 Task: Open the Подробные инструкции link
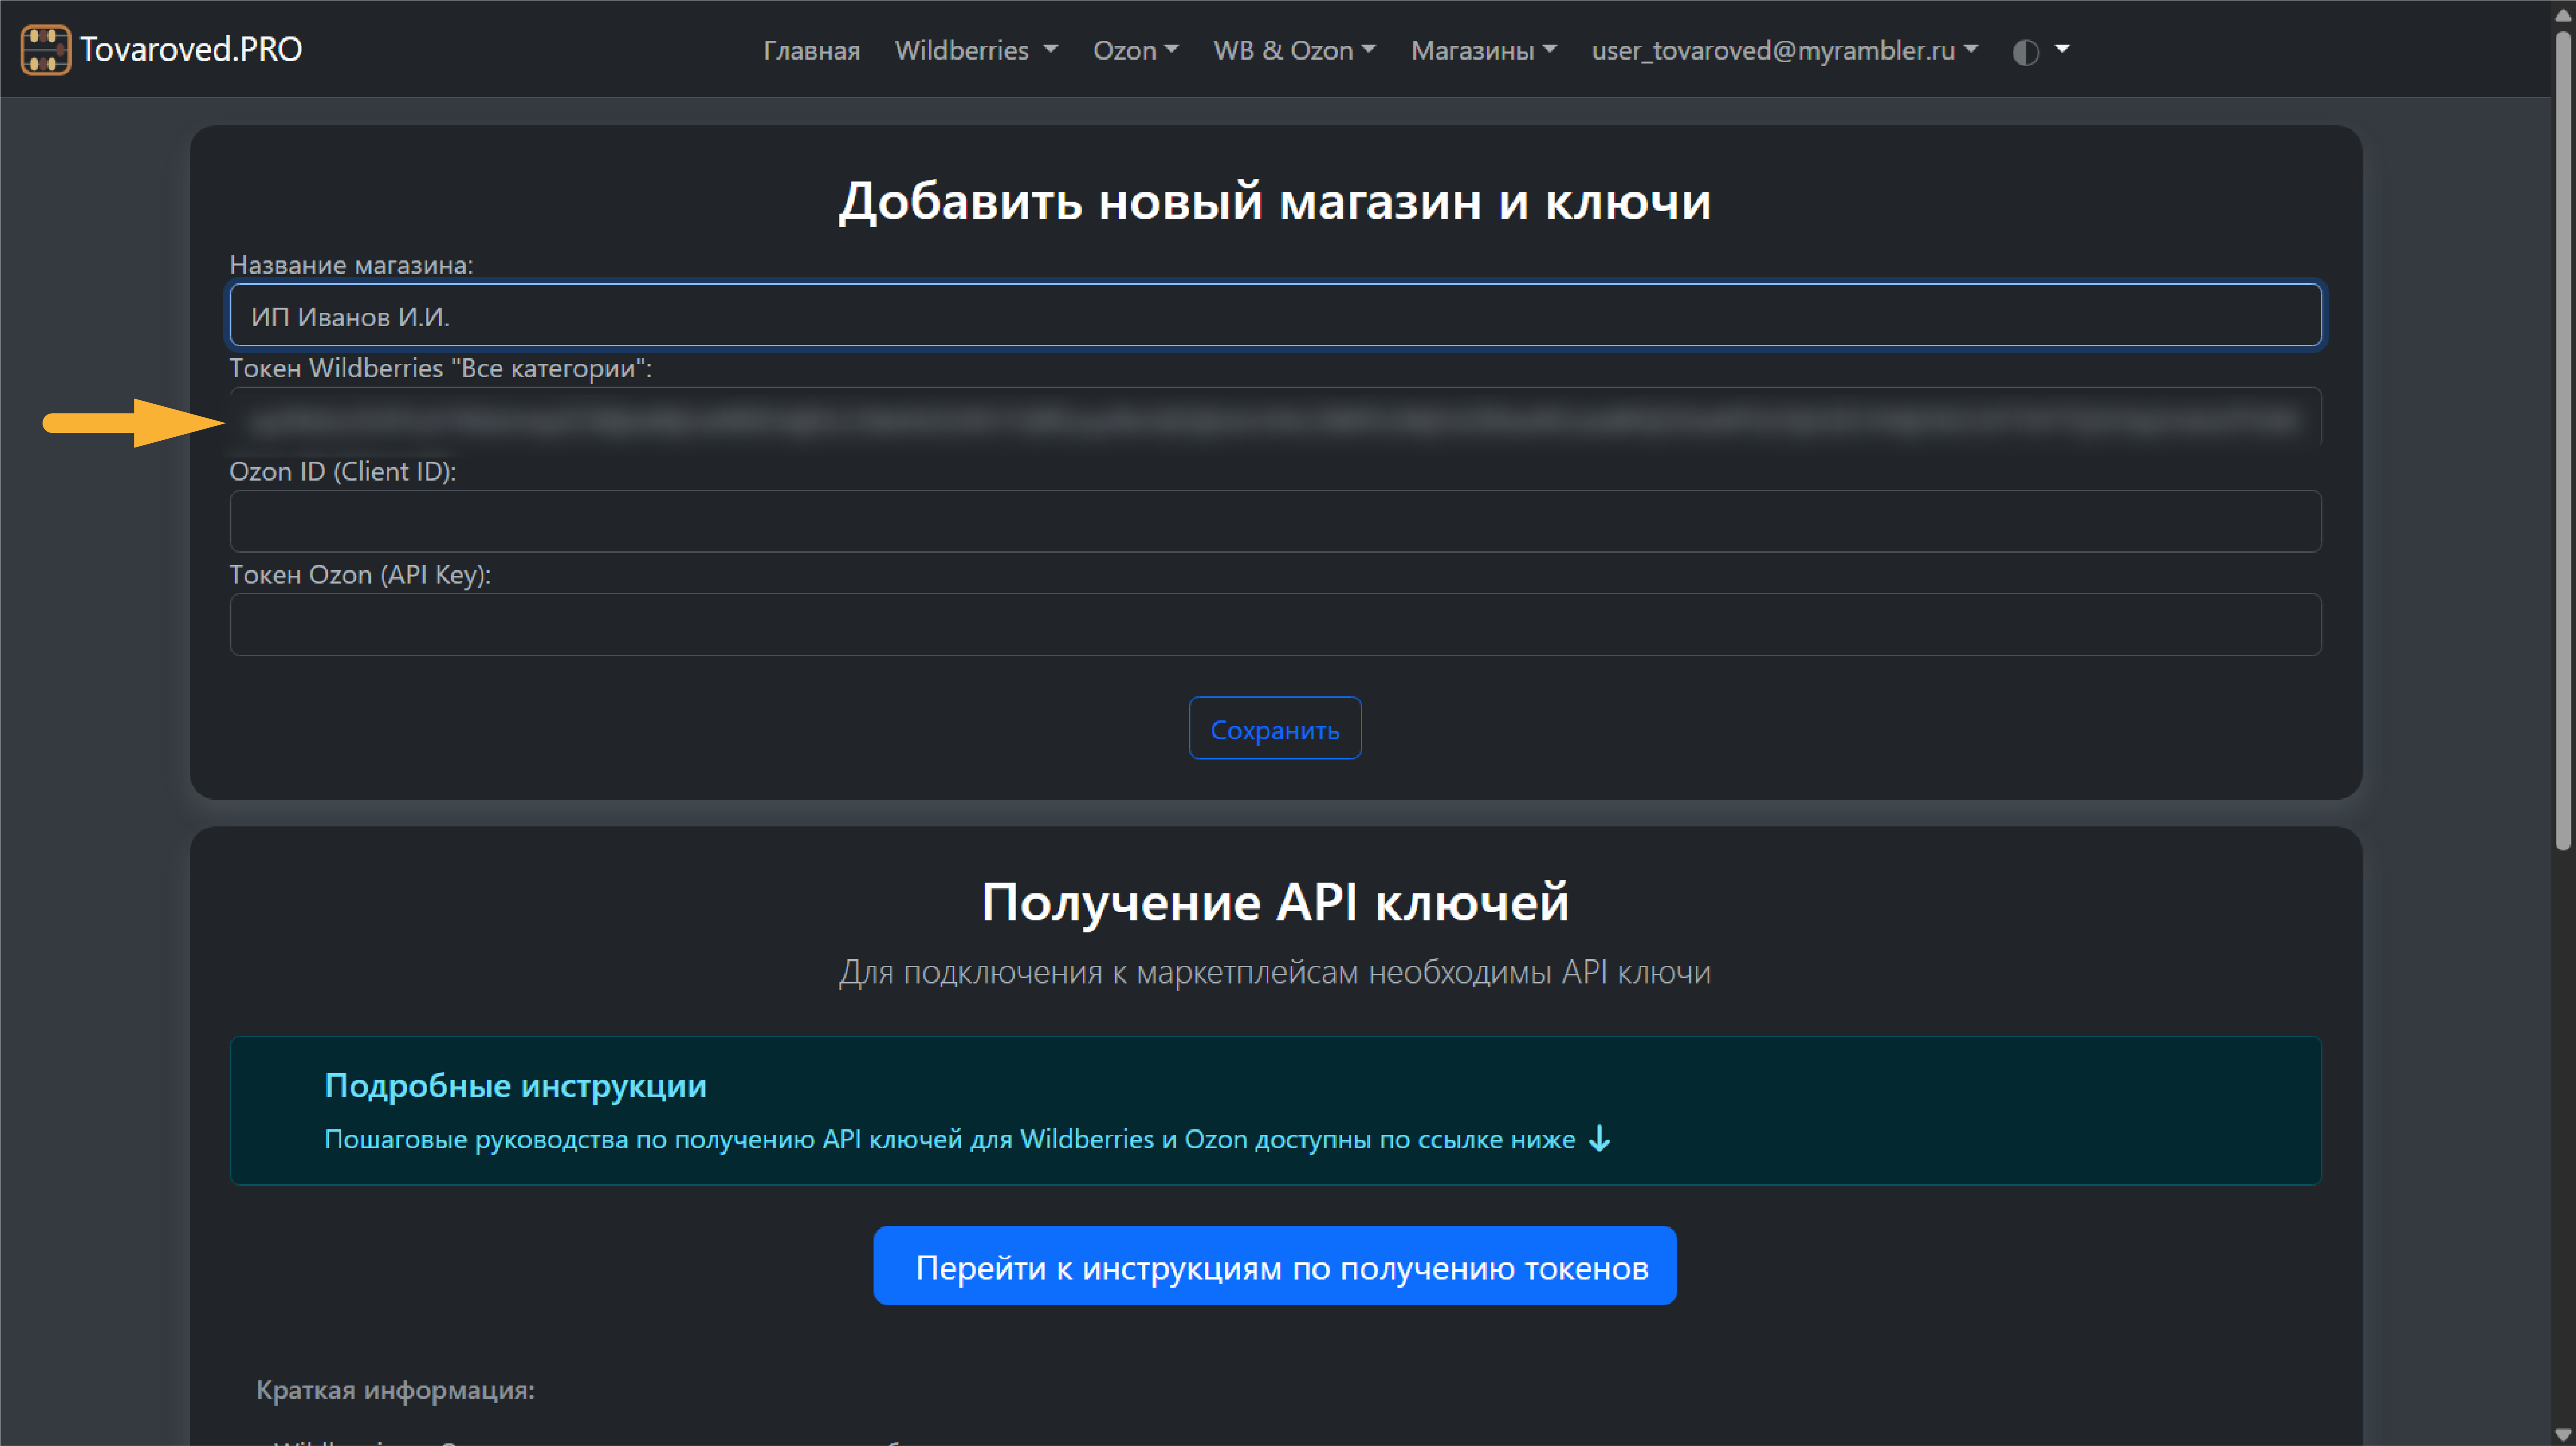coord(516,1085)
